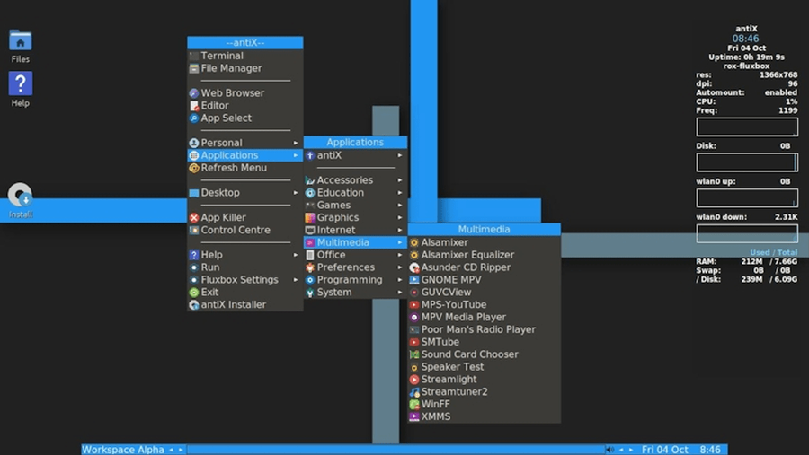Click previous window arrow near taskbar clock
The width and height of the screenshot is (809, 455).
pyautogui.click(x=621, y=450)
